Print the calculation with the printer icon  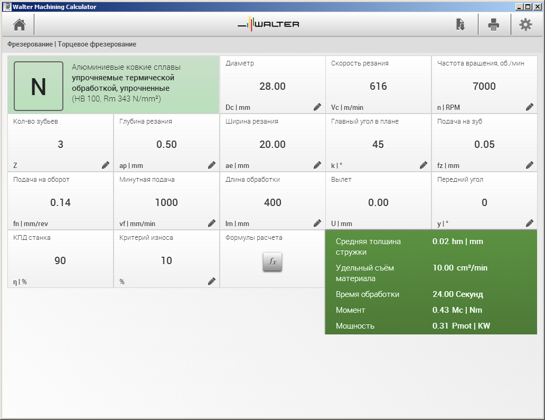point(494,25)
